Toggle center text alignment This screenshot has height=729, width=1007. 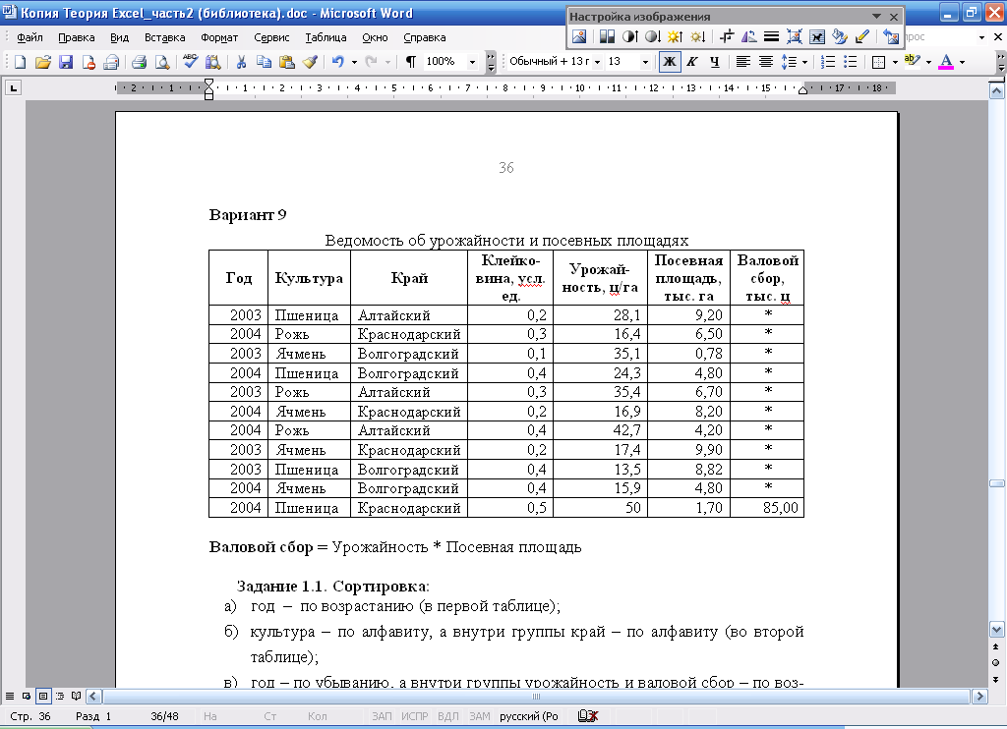click(766, 62)
